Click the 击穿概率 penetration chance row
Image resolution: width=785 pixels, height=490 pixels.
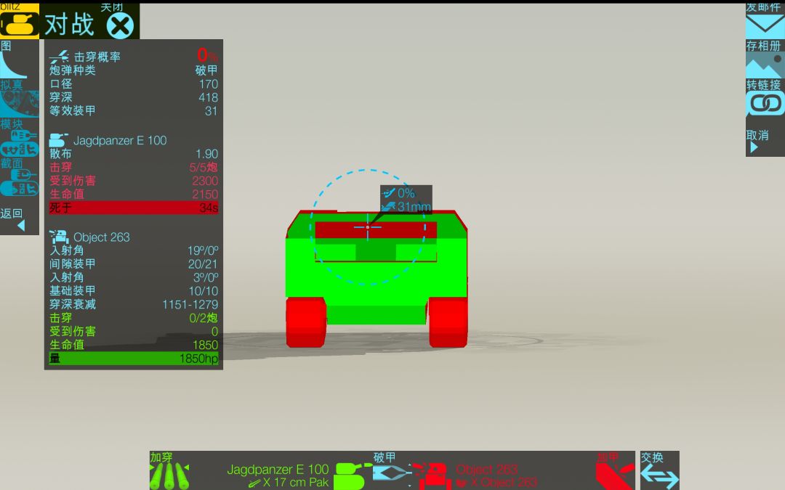134,56
